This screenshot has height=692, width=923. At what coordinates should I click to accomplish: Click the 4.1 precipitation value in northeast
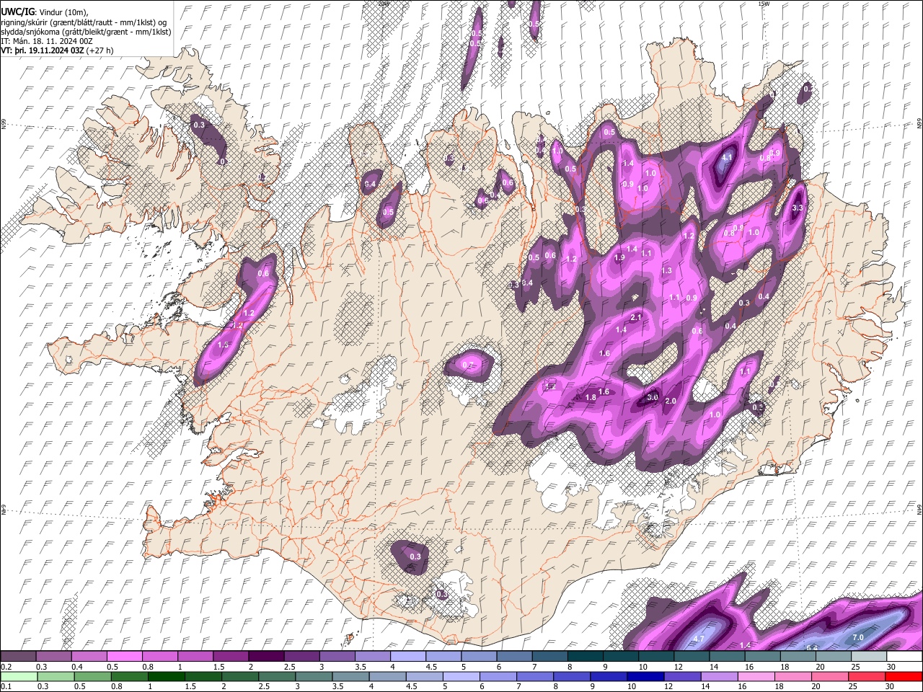tap(727, 157)
